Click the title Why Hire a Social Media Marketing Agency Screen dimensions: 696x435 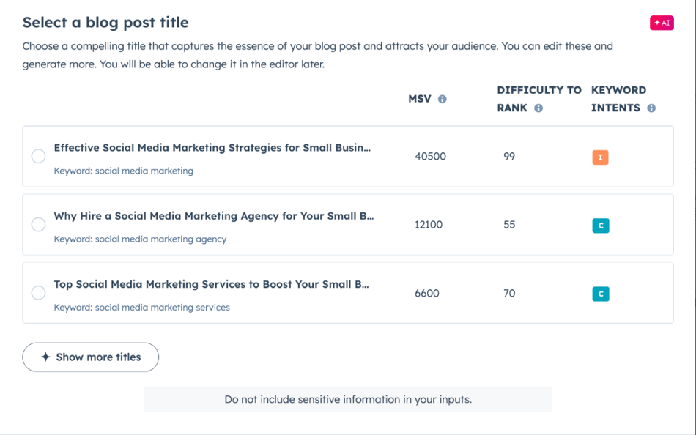point(214,216)
